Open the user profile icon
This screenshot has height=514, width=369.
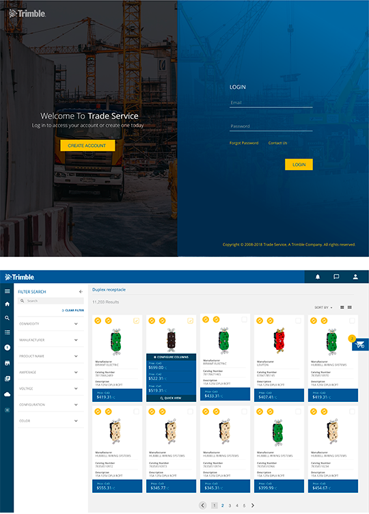click(355, 277)
